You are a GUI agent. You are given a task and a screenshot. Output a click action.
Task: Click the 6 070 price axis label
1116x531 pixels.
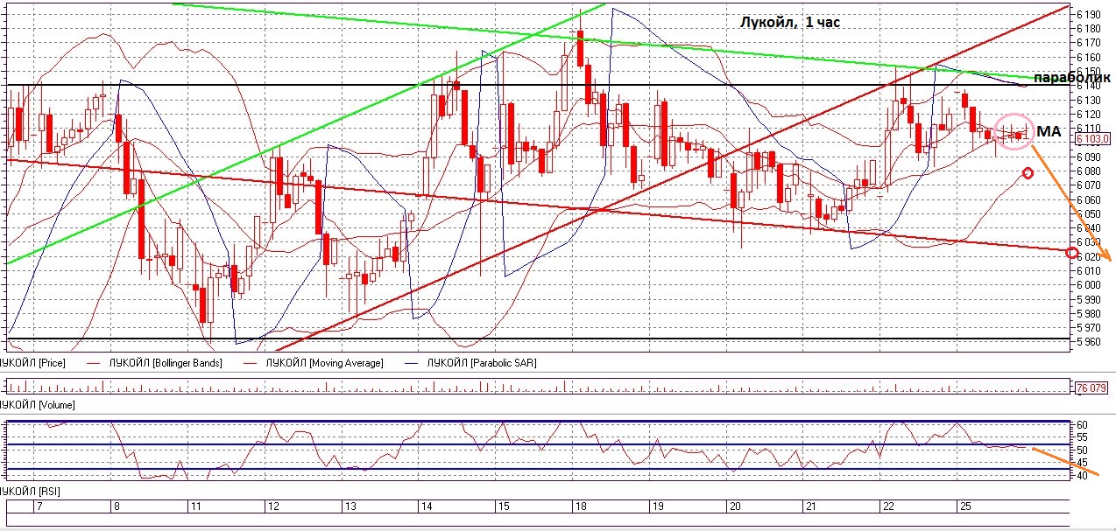click(1089, 185)
